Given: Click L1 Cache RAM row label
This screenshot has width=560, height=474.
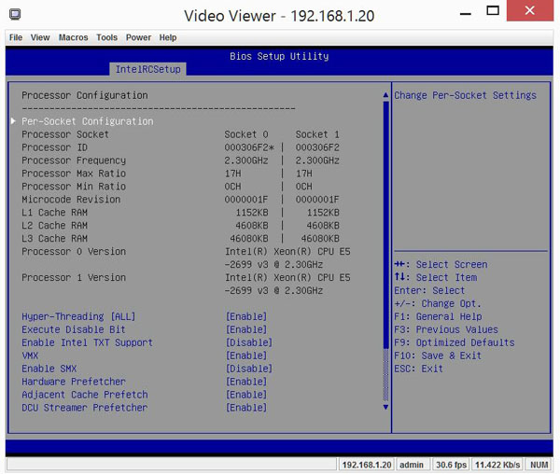Looking at the screenshot, I should (55, 213).
